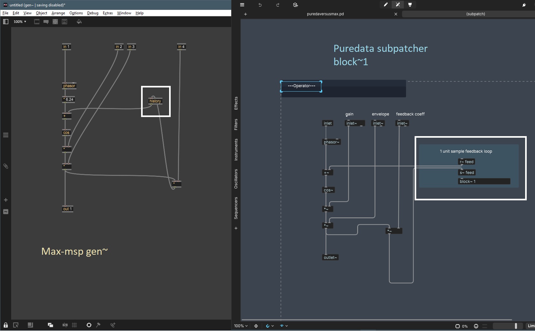Select the phasor object in gen~ patcher
Image resolution: width=535 pixels, height=332 pixels.
pos(69,86)
